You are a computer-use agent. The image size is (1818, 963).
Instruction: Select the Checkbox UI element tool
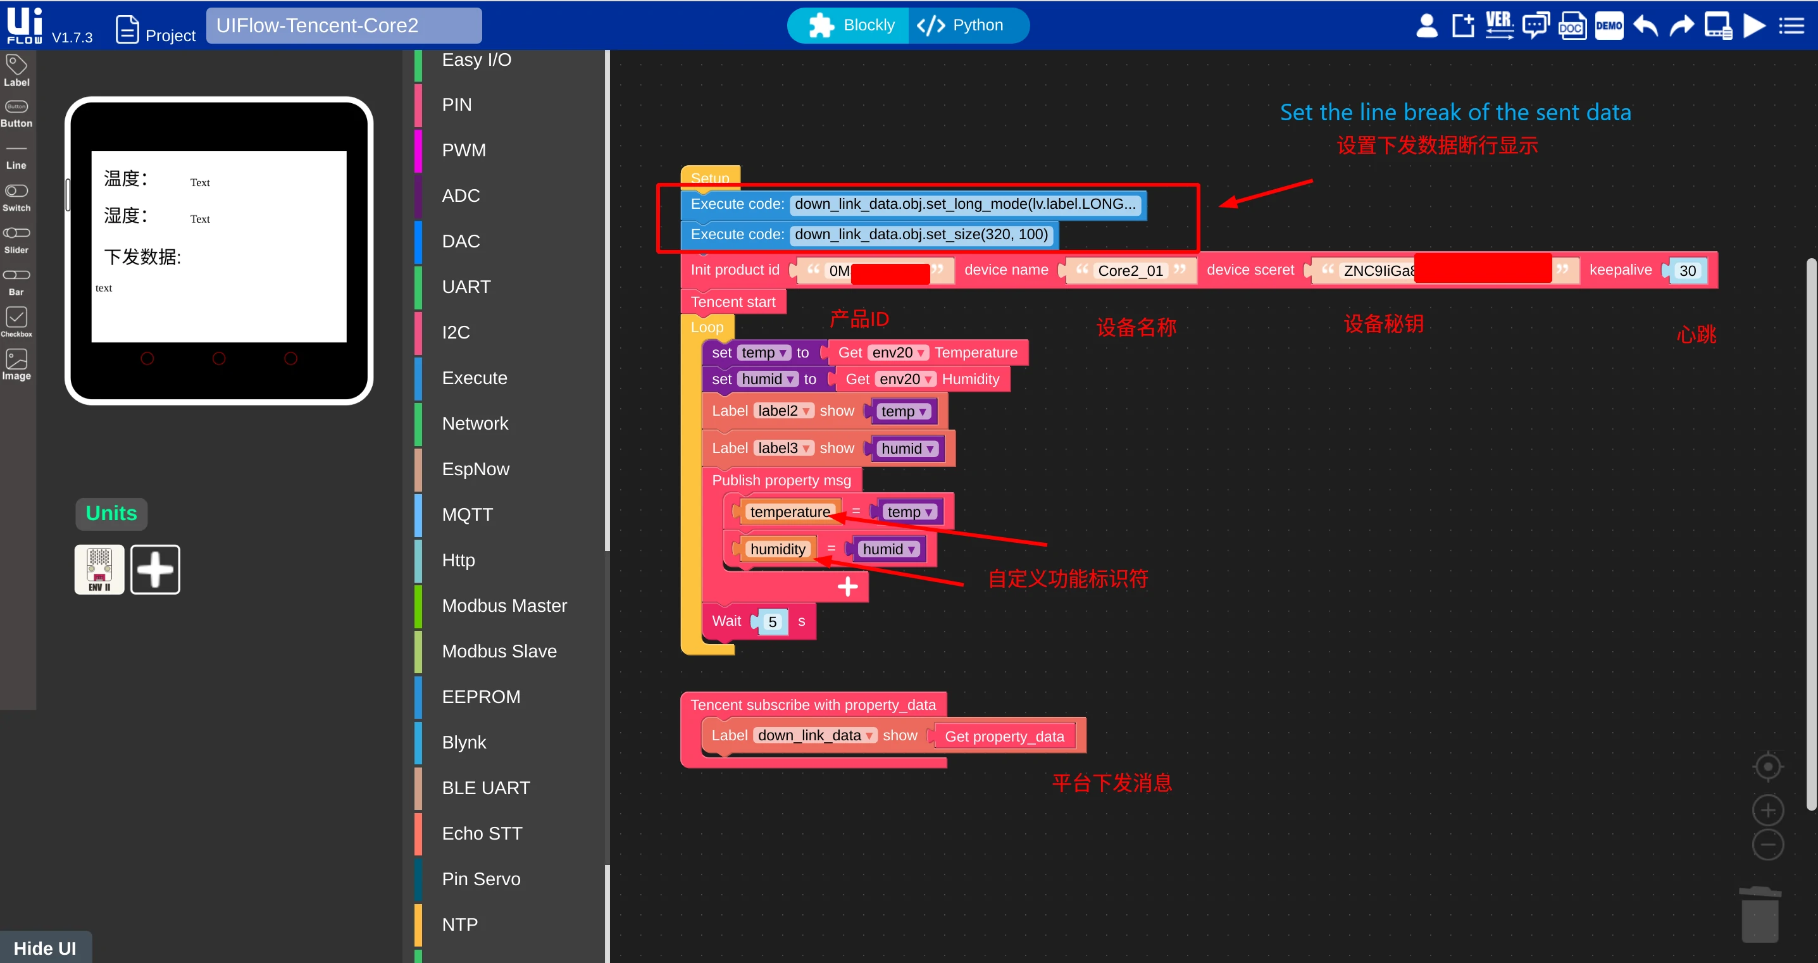16,321
